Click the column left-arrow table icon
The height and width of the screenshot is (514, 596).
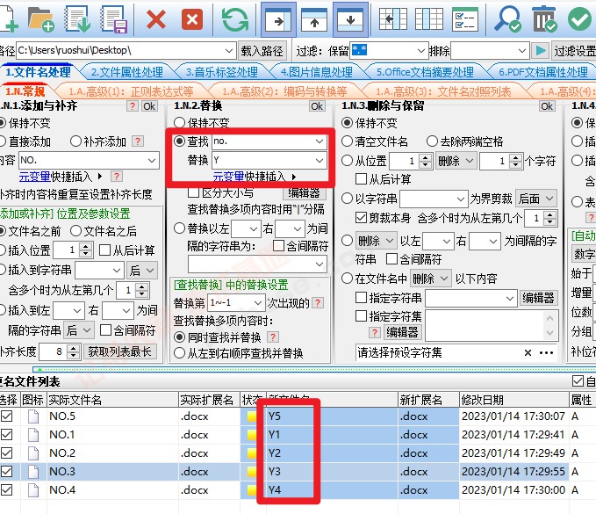393,19
